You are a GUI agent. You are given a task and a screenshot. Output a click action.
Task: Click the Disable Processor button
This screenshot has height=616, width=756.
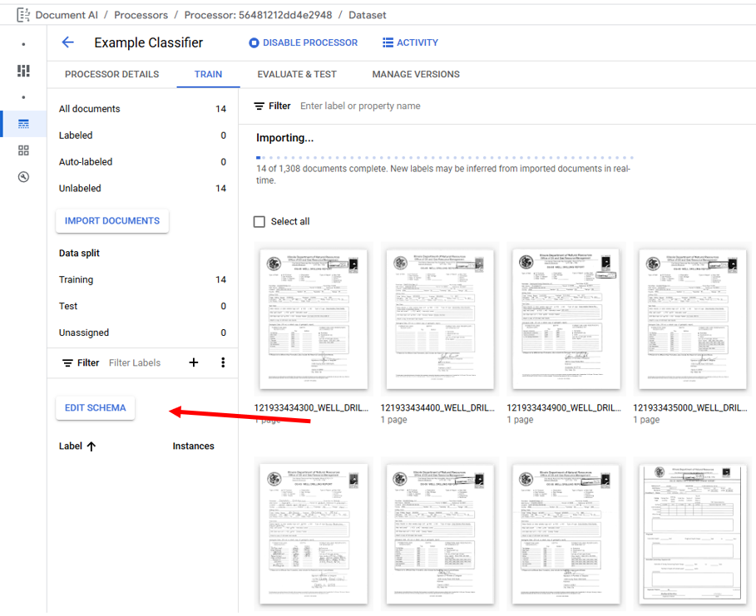[303, 42]
